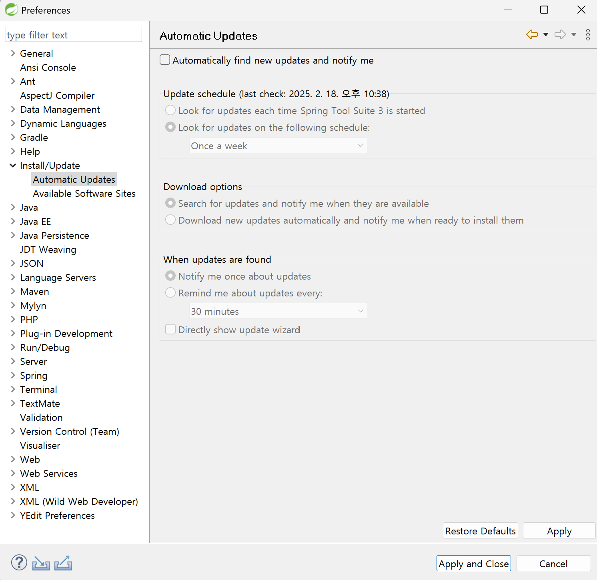Expand the Ant tree node

coord(13,81)
